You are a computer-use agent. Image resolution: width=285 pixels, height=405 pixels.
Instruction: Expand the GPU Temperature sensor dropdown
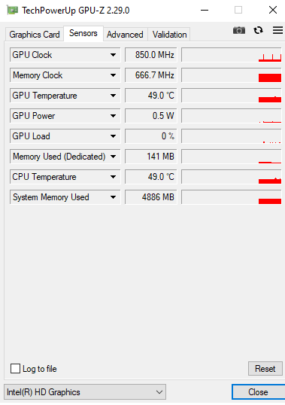113,96
